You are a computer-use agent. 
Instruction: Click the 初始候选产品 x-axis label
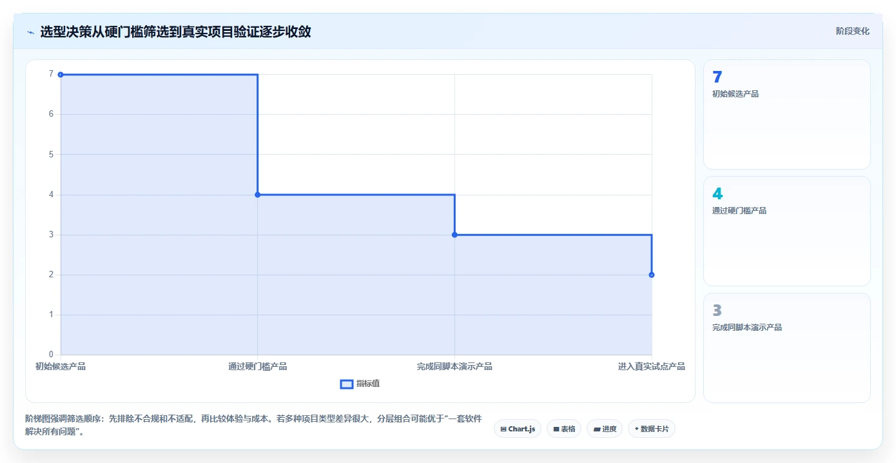click(61, 366)
